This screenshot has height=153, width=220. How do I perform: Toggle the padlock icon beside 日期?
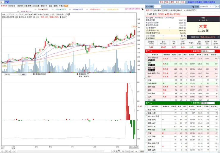click(x=193, y=7)
